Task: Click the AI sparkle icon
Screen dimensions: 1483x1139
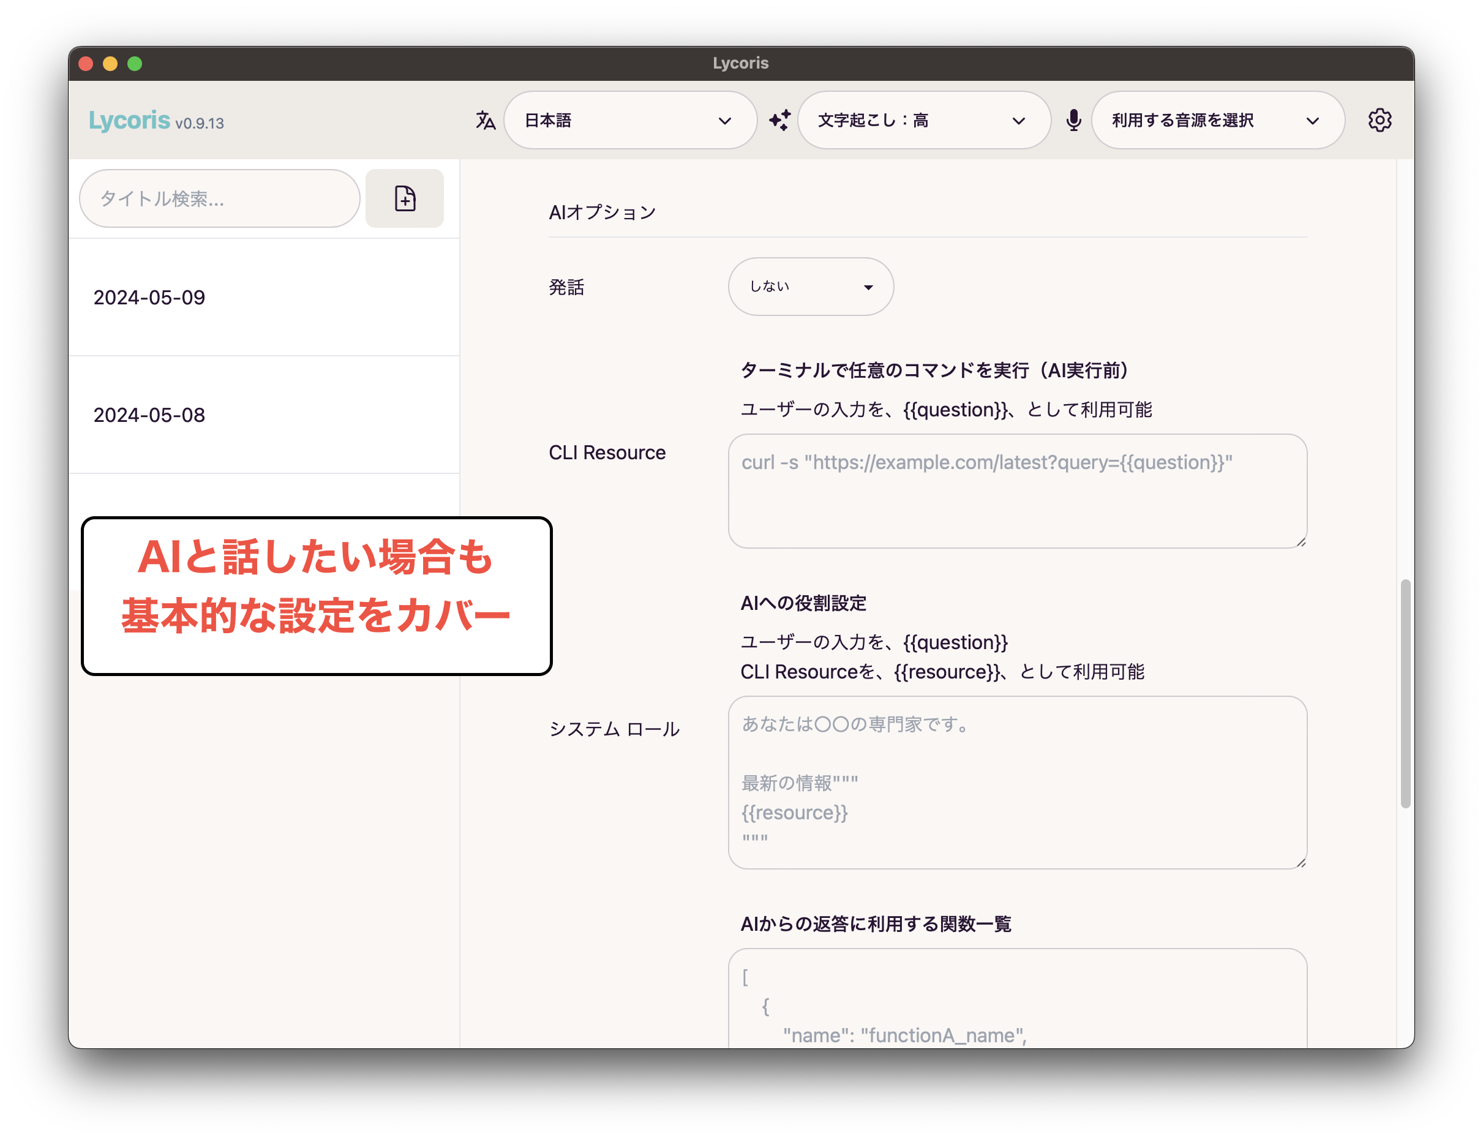Action: [x=779, y=120]
